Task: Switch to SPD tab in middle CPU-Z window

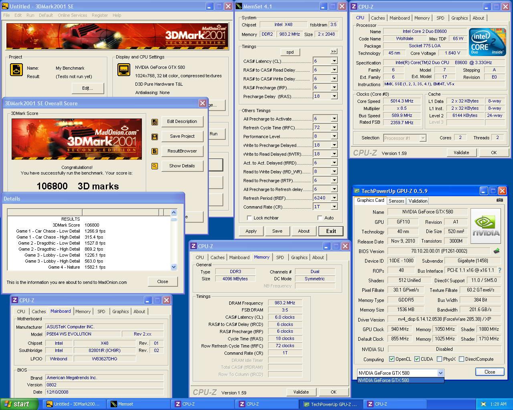Action: coord(280,257)
